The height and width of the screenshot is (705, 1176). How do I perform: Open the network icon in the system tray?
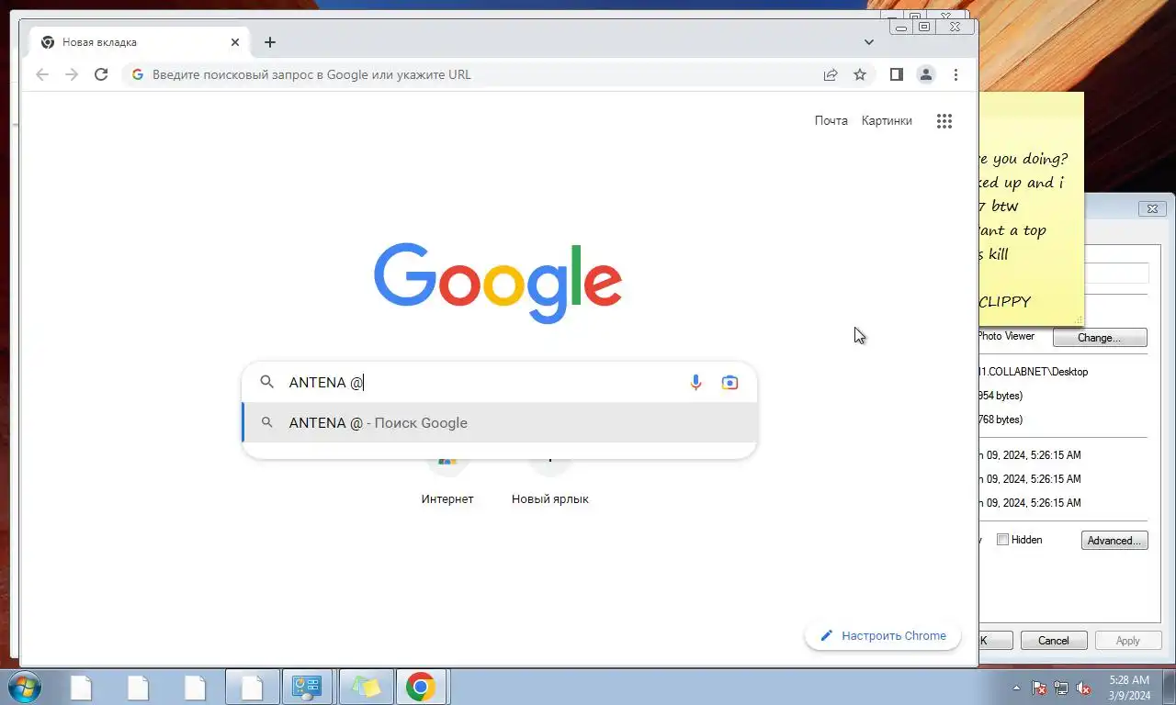(1061, 688)
